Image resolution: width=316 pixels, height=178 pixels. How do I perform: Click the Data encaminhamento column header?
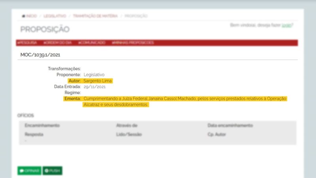tap(230, 125)
